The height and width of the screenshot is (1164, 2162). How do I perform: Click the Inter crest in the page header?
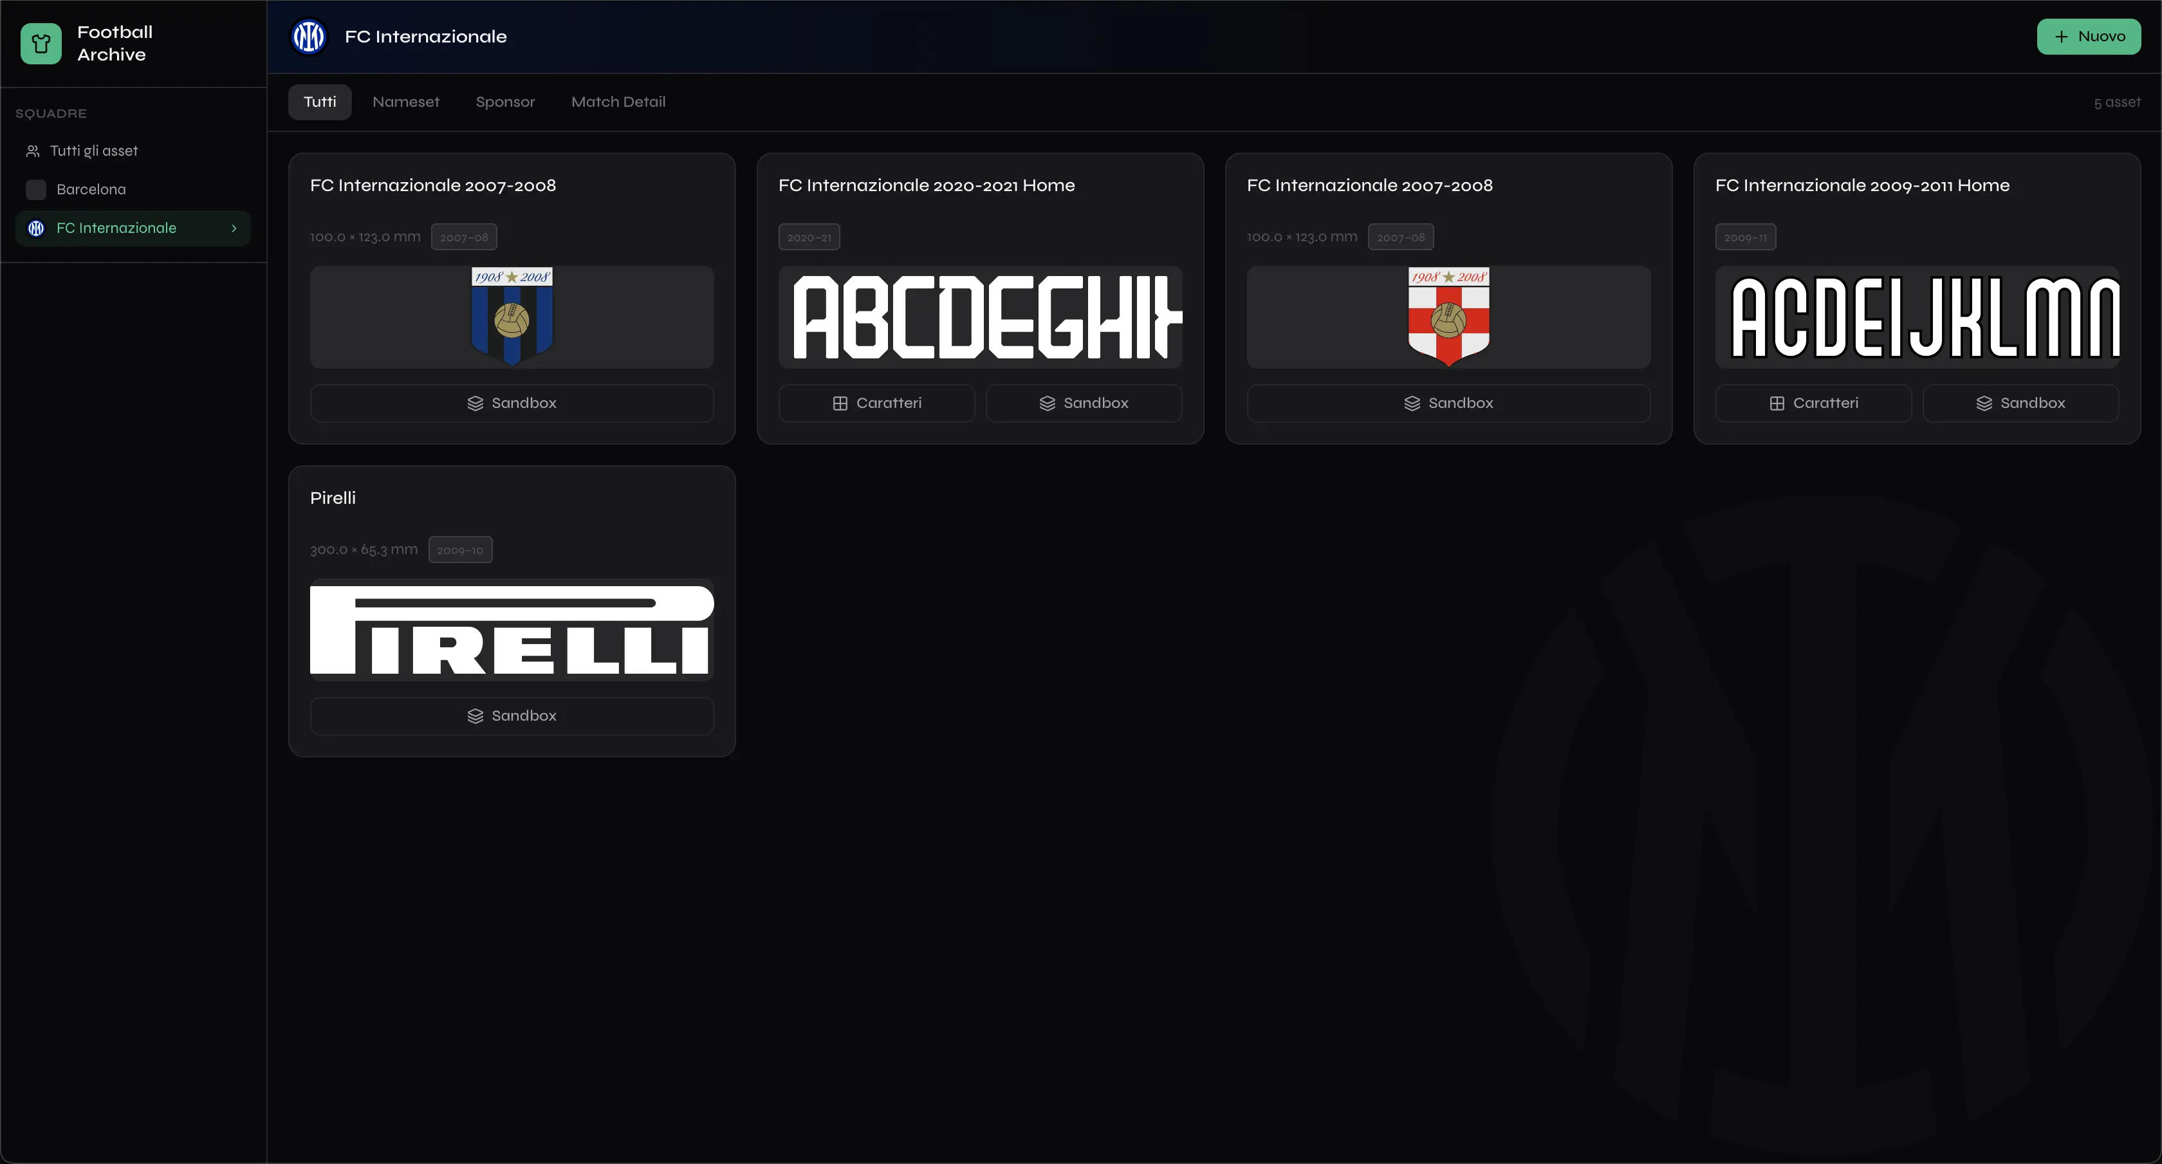[x=309, y=37]
